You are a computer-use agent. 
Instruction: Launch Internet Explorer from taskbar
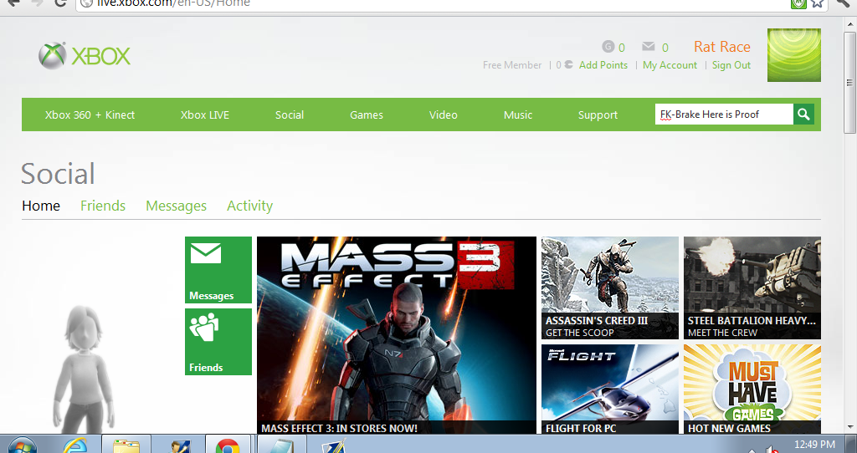pyautogui.click(x=75, y=445)
